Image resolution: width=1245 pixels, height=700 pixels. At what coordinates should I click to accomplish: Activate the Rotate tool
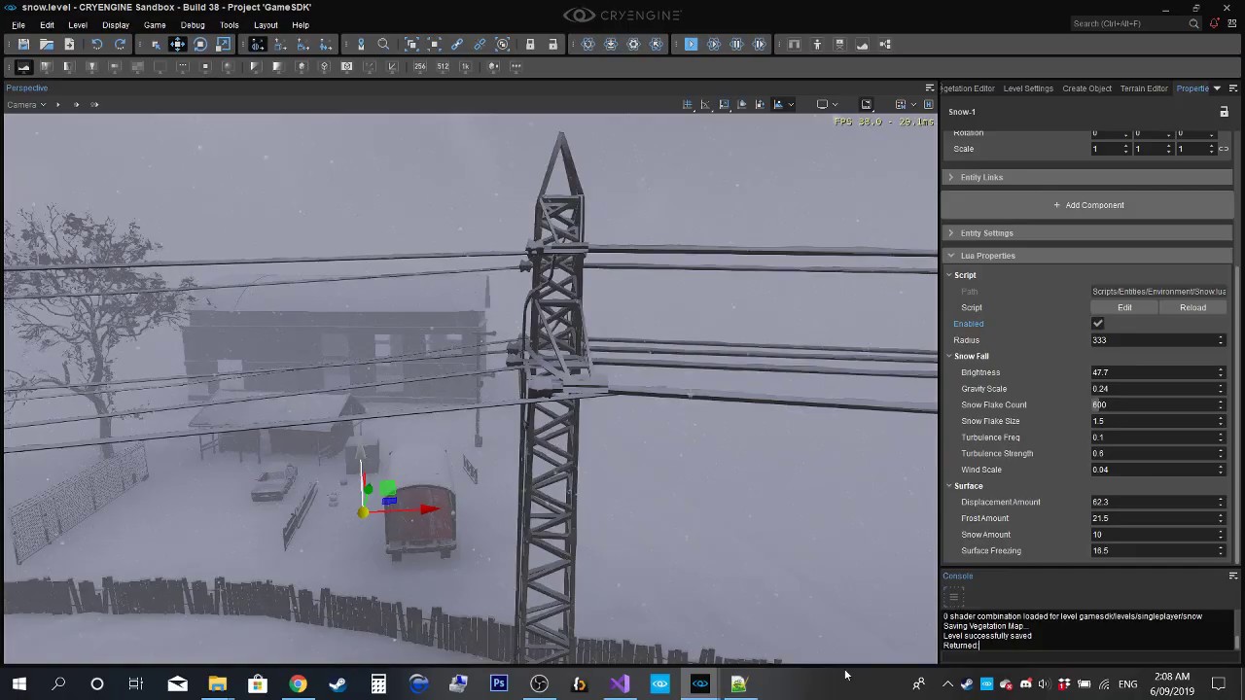[x=200, y=44]
